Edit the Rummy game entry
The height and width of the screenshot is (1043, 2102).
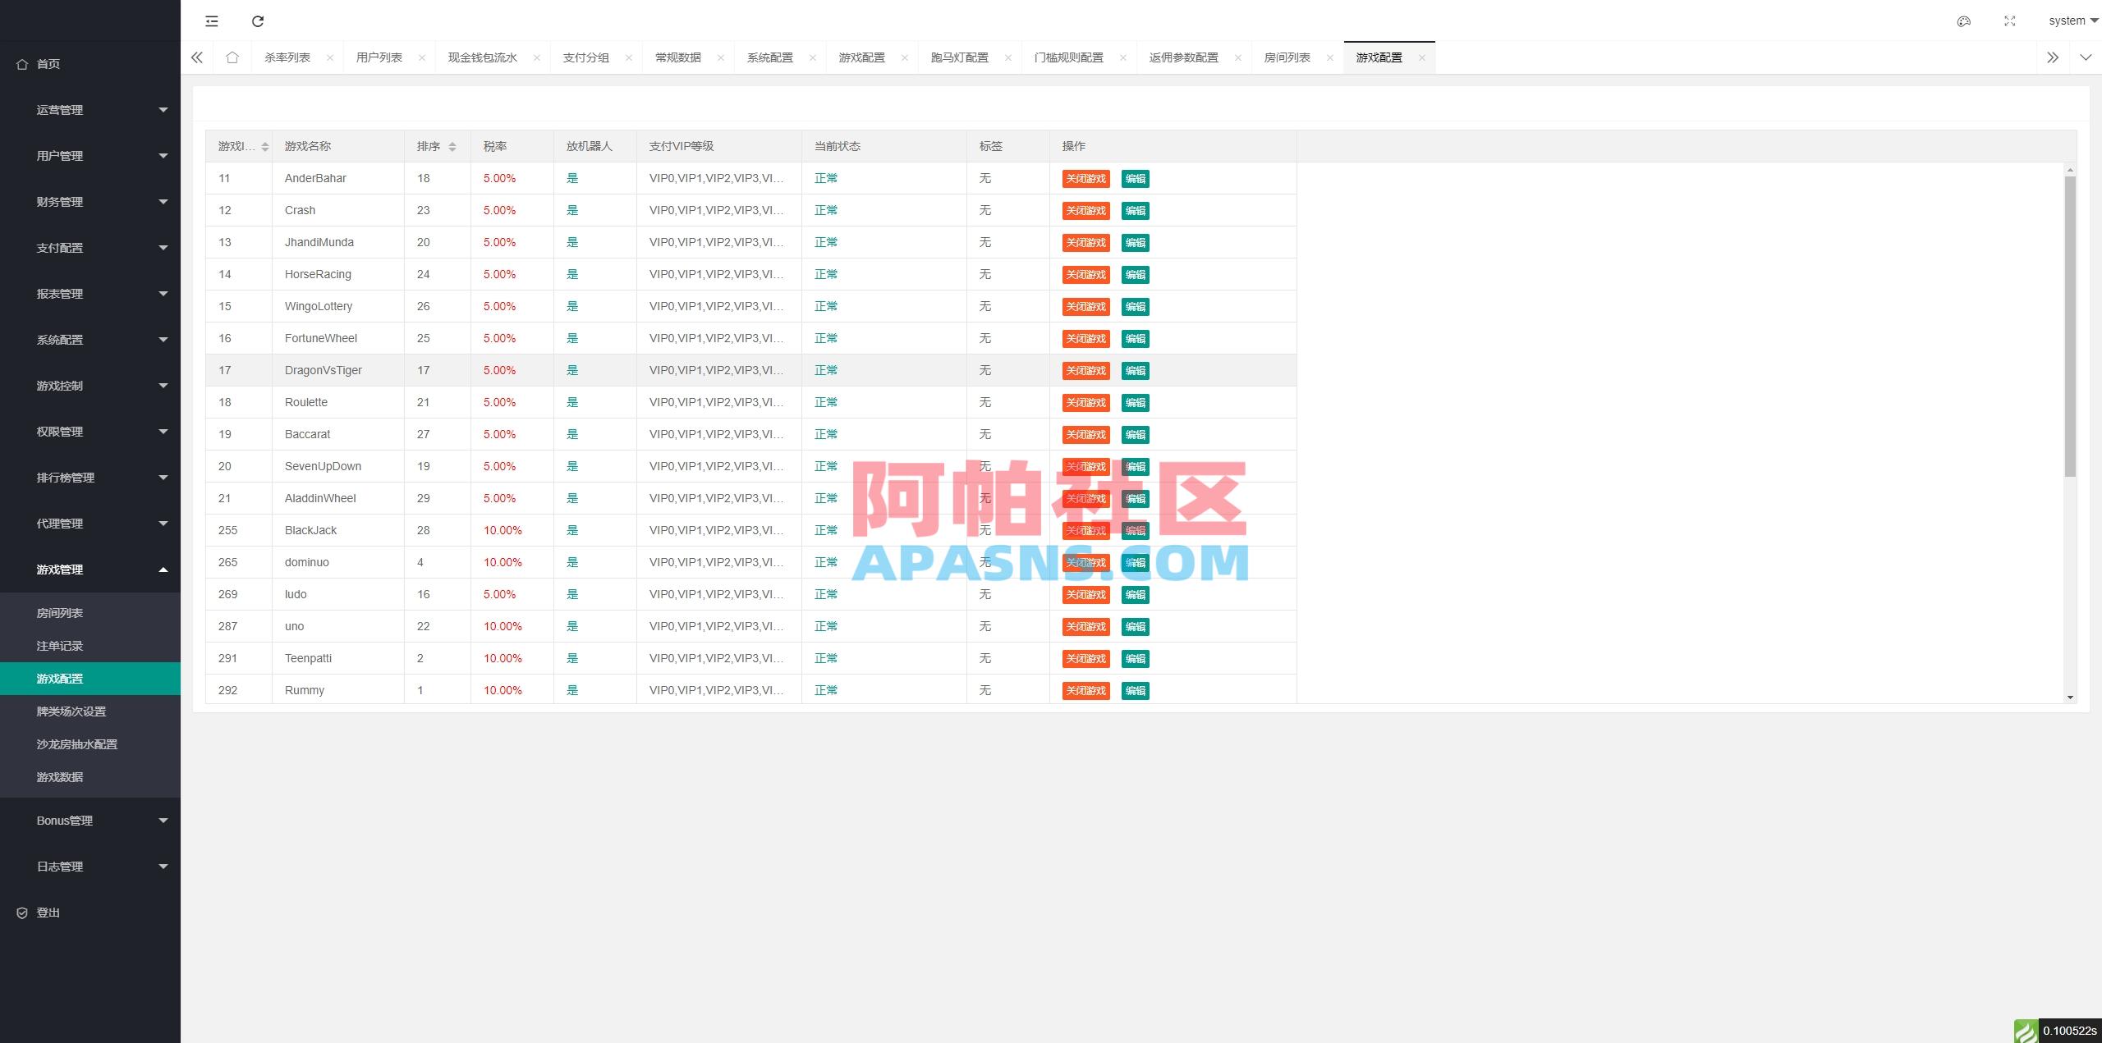click(1136, 690)
